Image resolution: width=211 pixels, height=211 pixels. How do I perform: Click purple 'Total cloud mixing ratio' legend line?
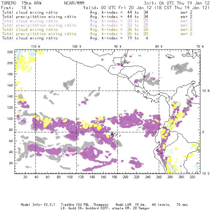[30, 21]
